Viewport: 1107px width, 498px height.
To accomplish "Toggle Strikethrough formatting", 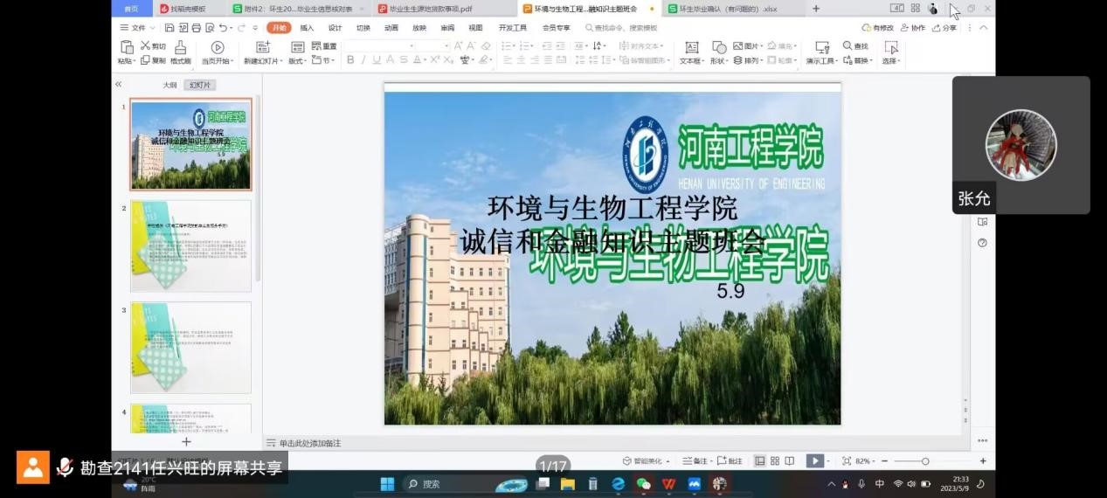I will tap(403, 59).
